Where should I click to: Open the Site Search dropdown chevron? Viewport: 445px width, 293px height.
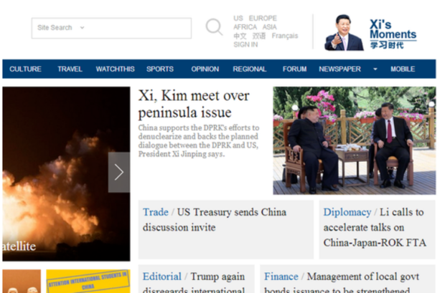pos(83,28)
